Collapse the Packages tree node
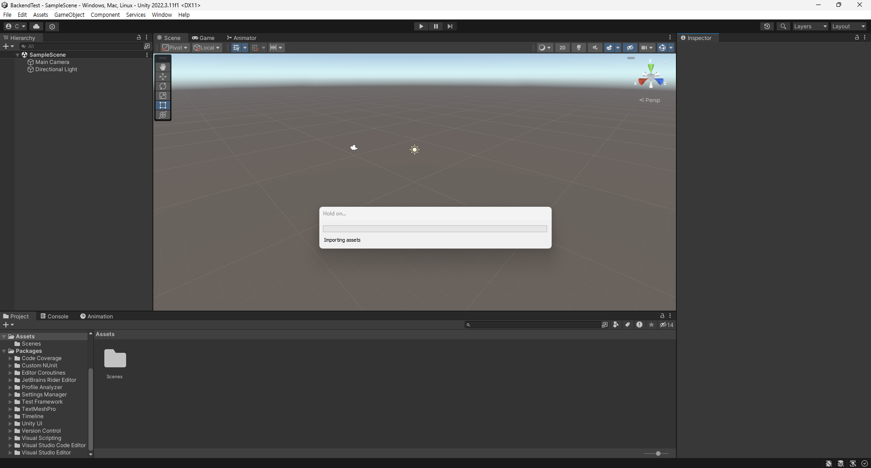871x468 pixels. [5, 351]
